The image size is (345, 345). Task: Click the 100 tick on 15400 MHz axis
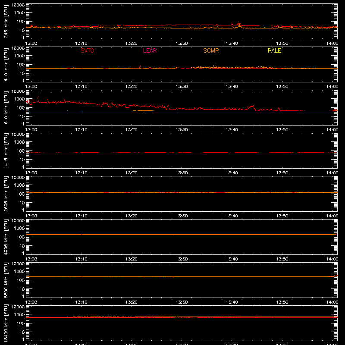(21, 323)
